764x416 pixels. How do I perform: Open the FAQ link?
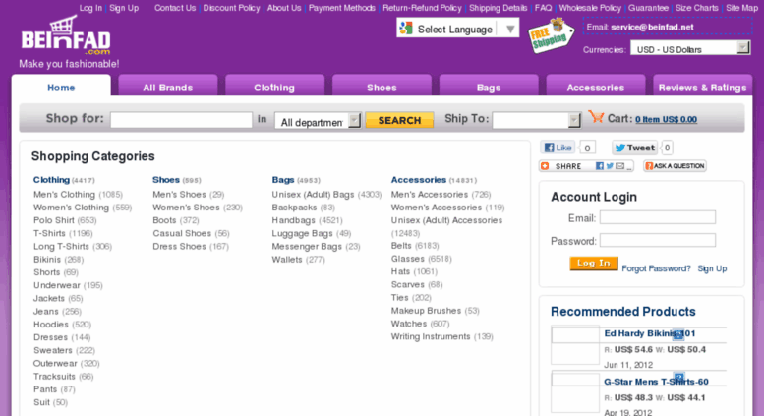pyautogui.click(x=544, y=8)
